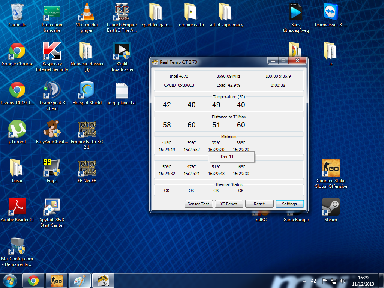Select the µTorrent desktop icon
This screenshot has height=288, width=384.
pyautogui.click(x=17, y=130)
